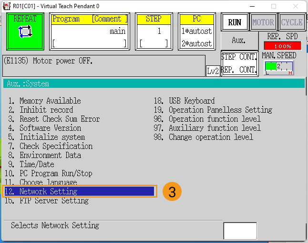
Task: Select 98. Change operation level
Action: (x=210, y=137)
